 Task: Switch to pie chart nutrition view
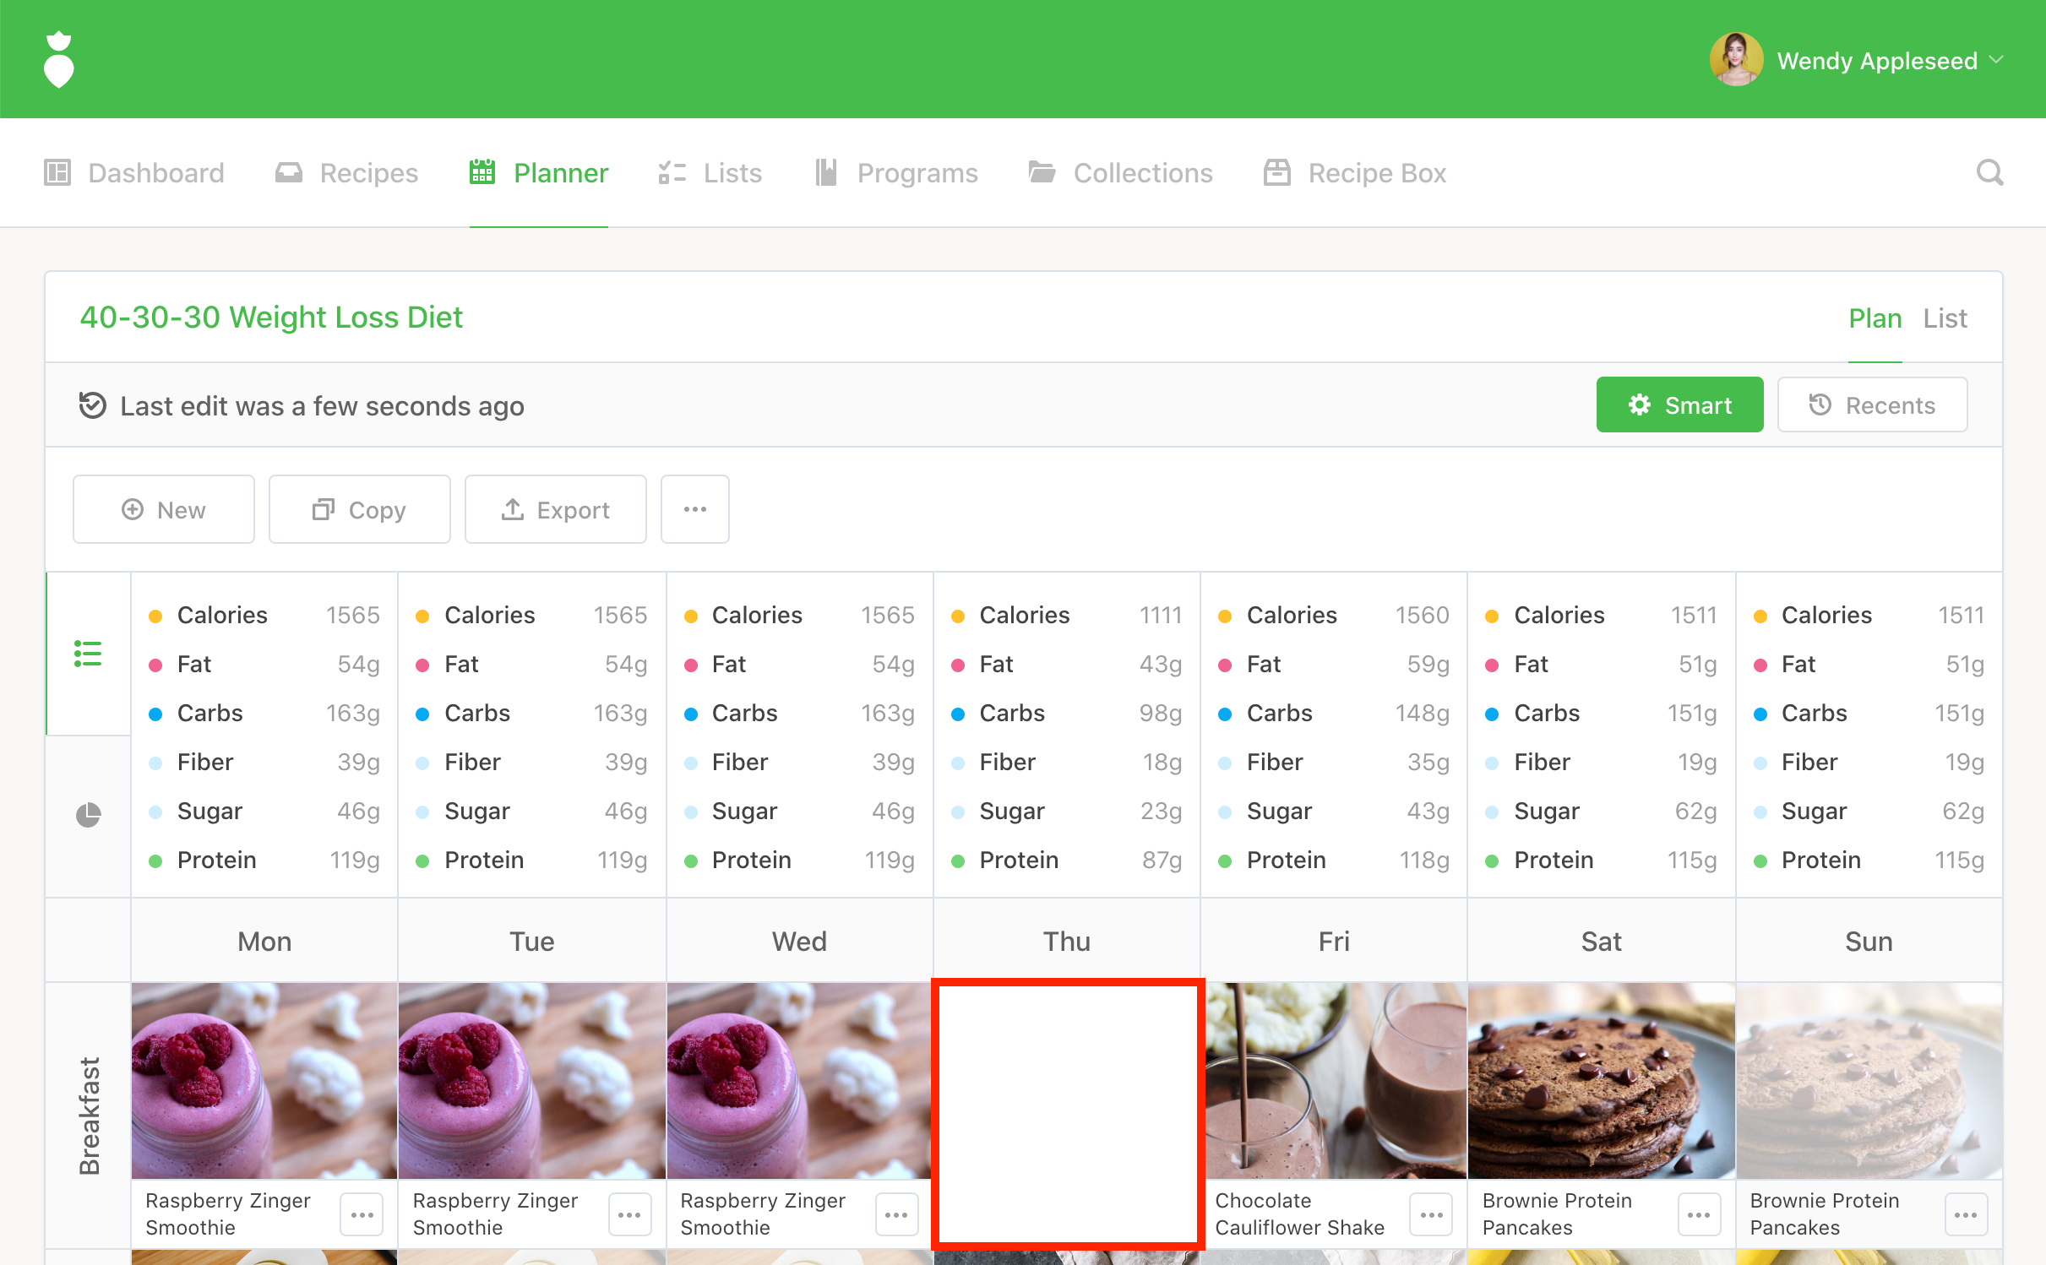pyautogui.click(x=88, y=815)
